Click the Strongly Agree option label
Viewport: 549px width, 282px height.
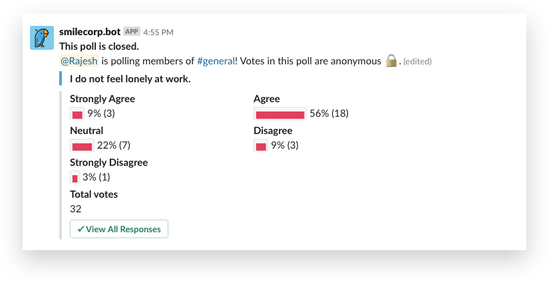coord(102,99)
